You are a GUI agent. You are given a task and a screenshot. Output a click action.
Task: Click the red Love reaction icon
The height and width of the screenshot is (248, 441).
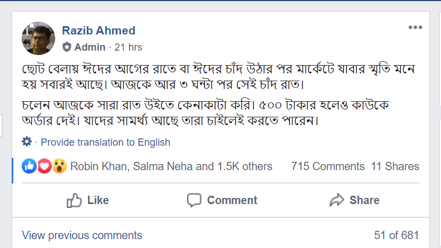45,166
